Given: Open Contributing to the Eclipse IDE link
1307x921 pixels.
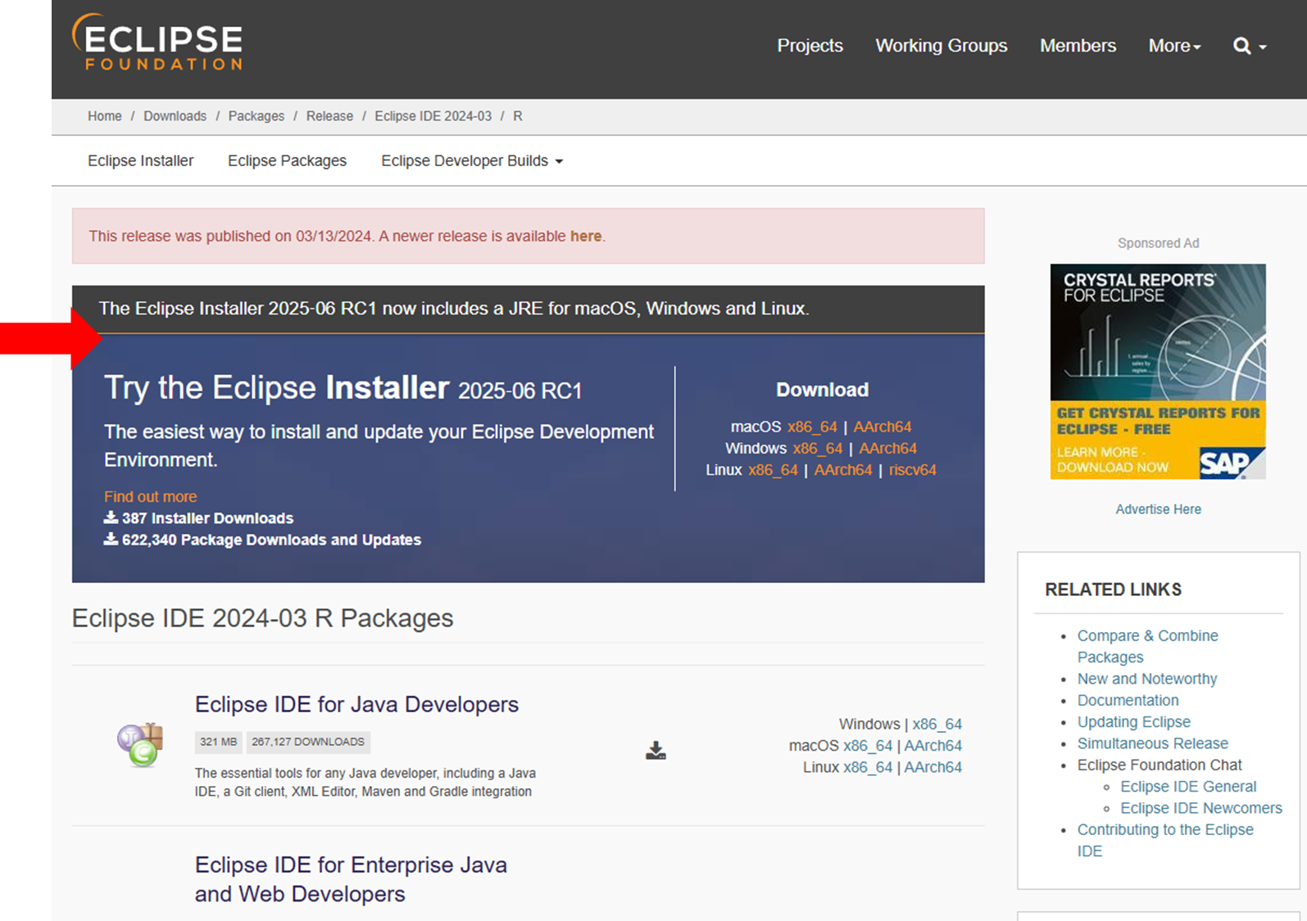Looking at the screenshot, I should click(1165, 840).
